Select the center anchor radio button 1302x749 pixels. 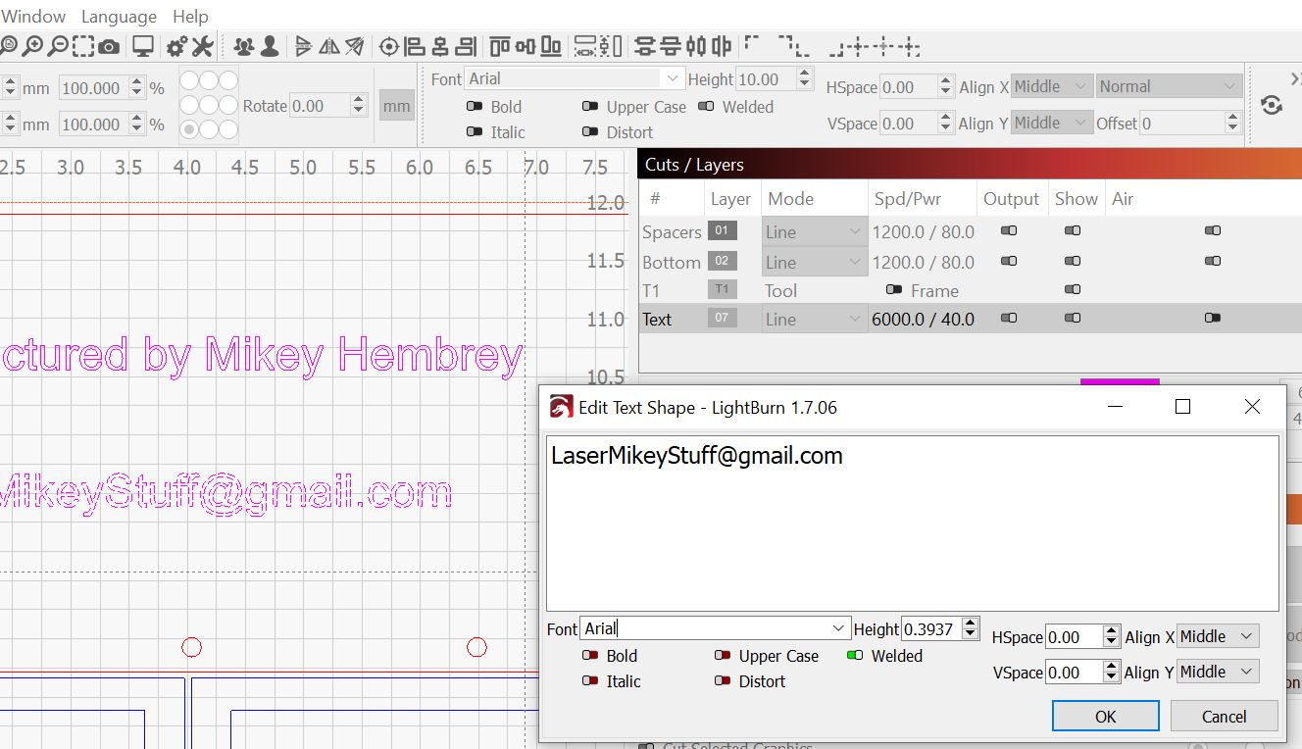tap(209, 104)
